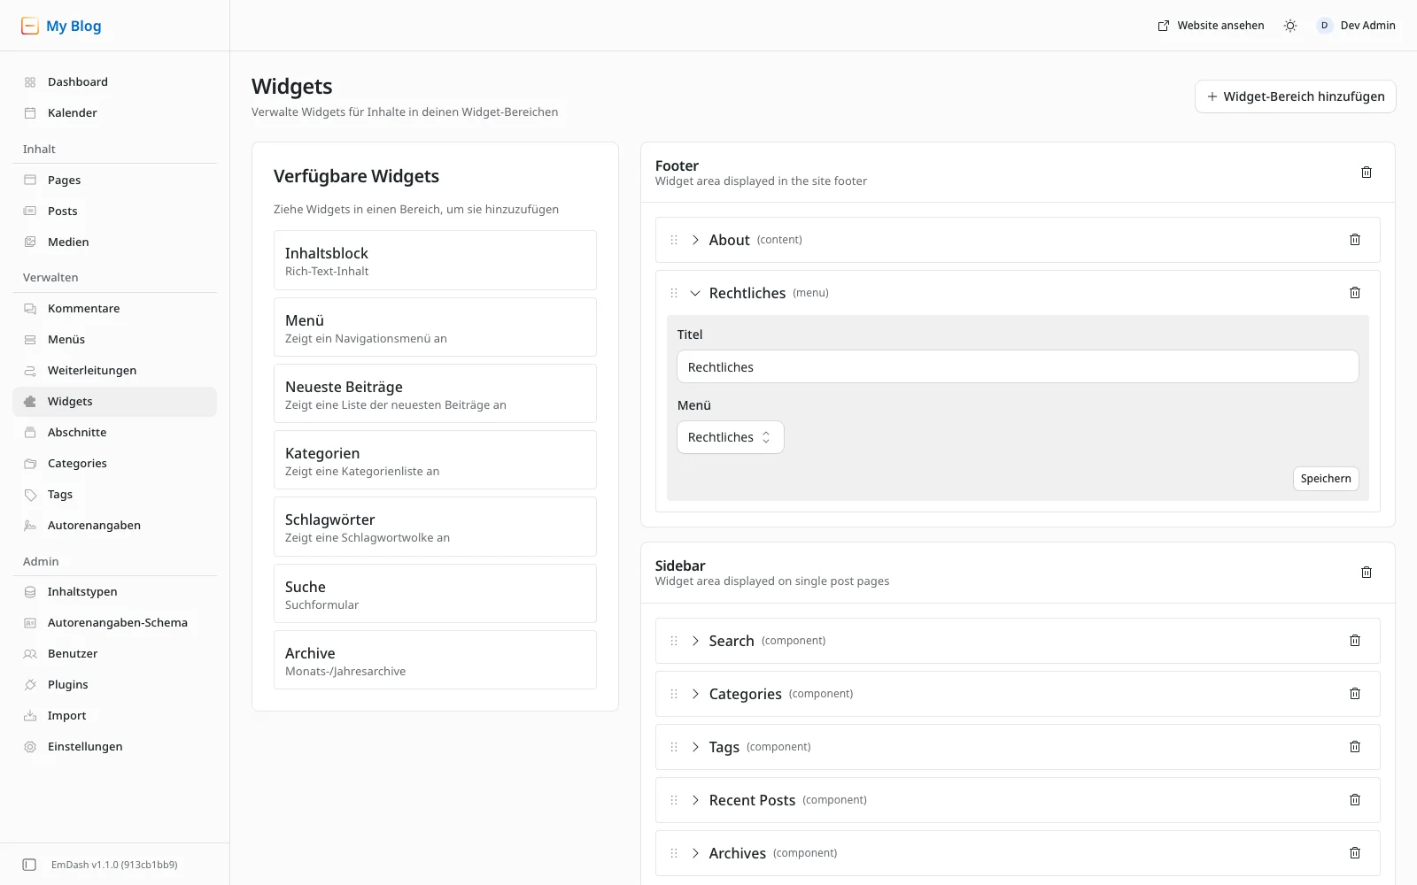
Task: Delete the Footer widget area
Action: tap(1367, 173)
